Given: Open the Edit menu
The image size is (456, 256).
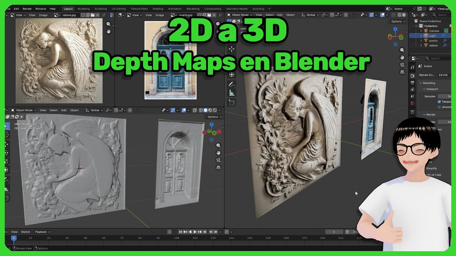Looking at the screenshot, I should (16, 9).
